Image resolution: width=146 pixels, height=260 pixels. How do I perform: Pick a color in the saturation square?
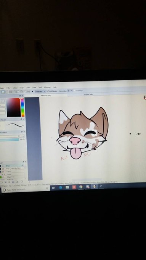(13, 107)
